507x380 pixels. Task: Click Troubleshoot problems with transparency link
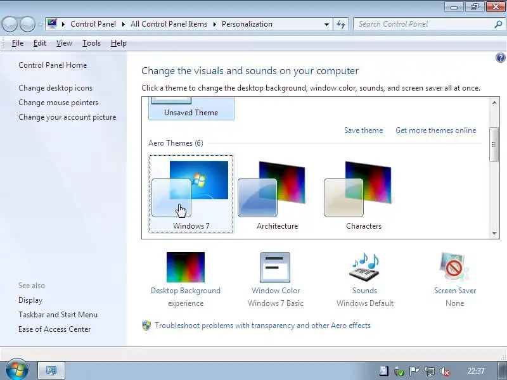pyautogui.click(x=262, y=326)
